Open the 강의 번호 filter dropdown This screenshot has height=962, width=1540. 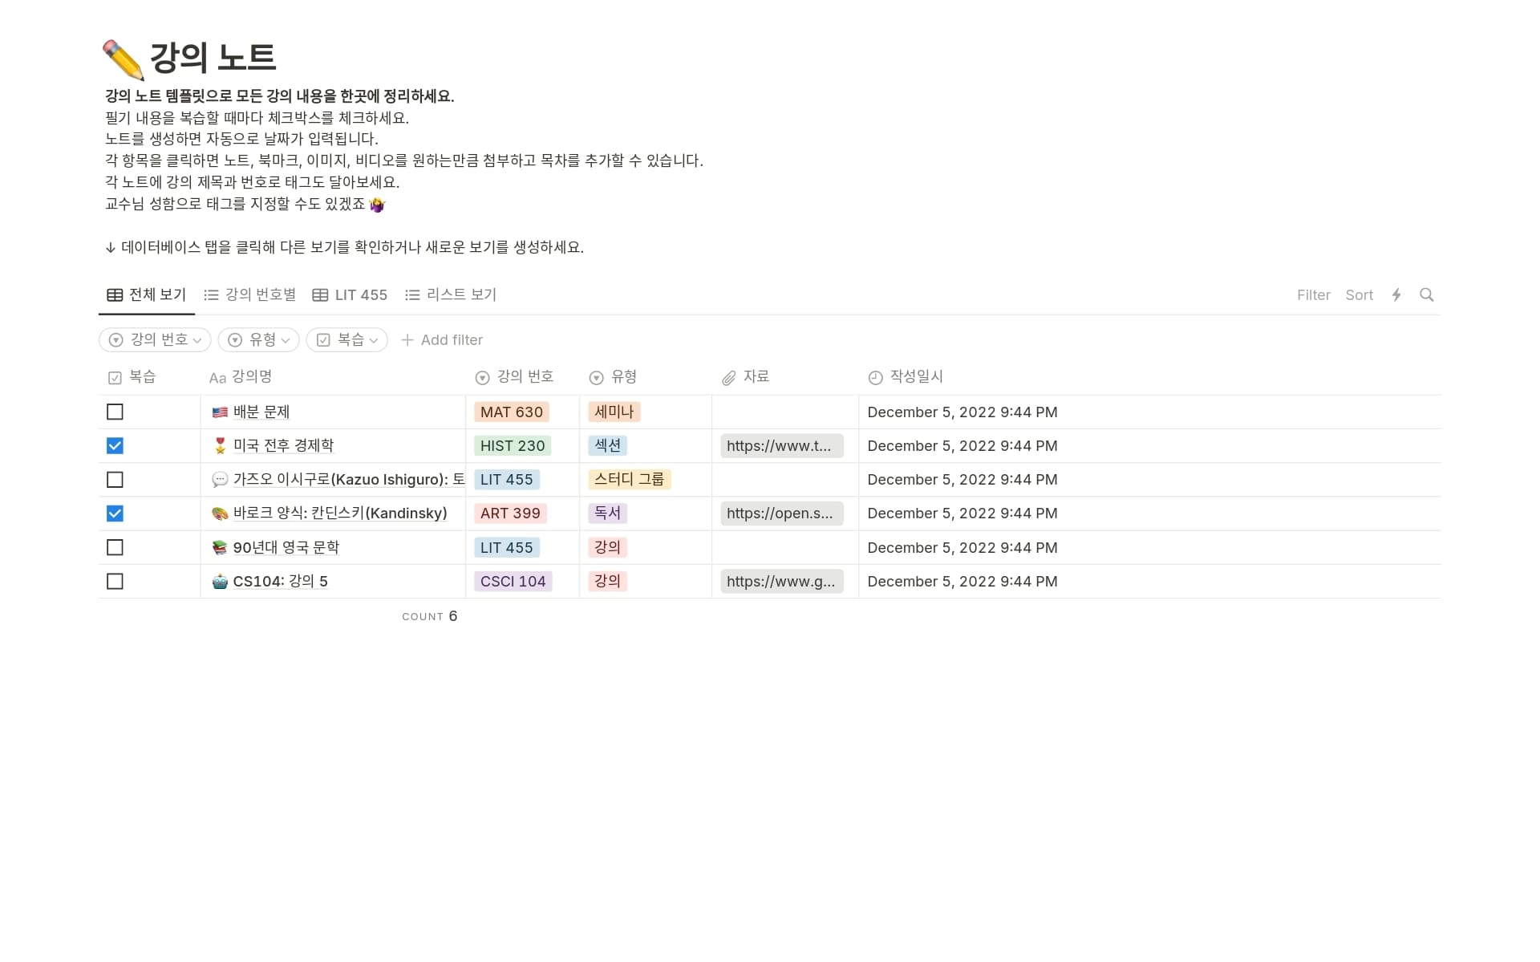tap(155, 340)
